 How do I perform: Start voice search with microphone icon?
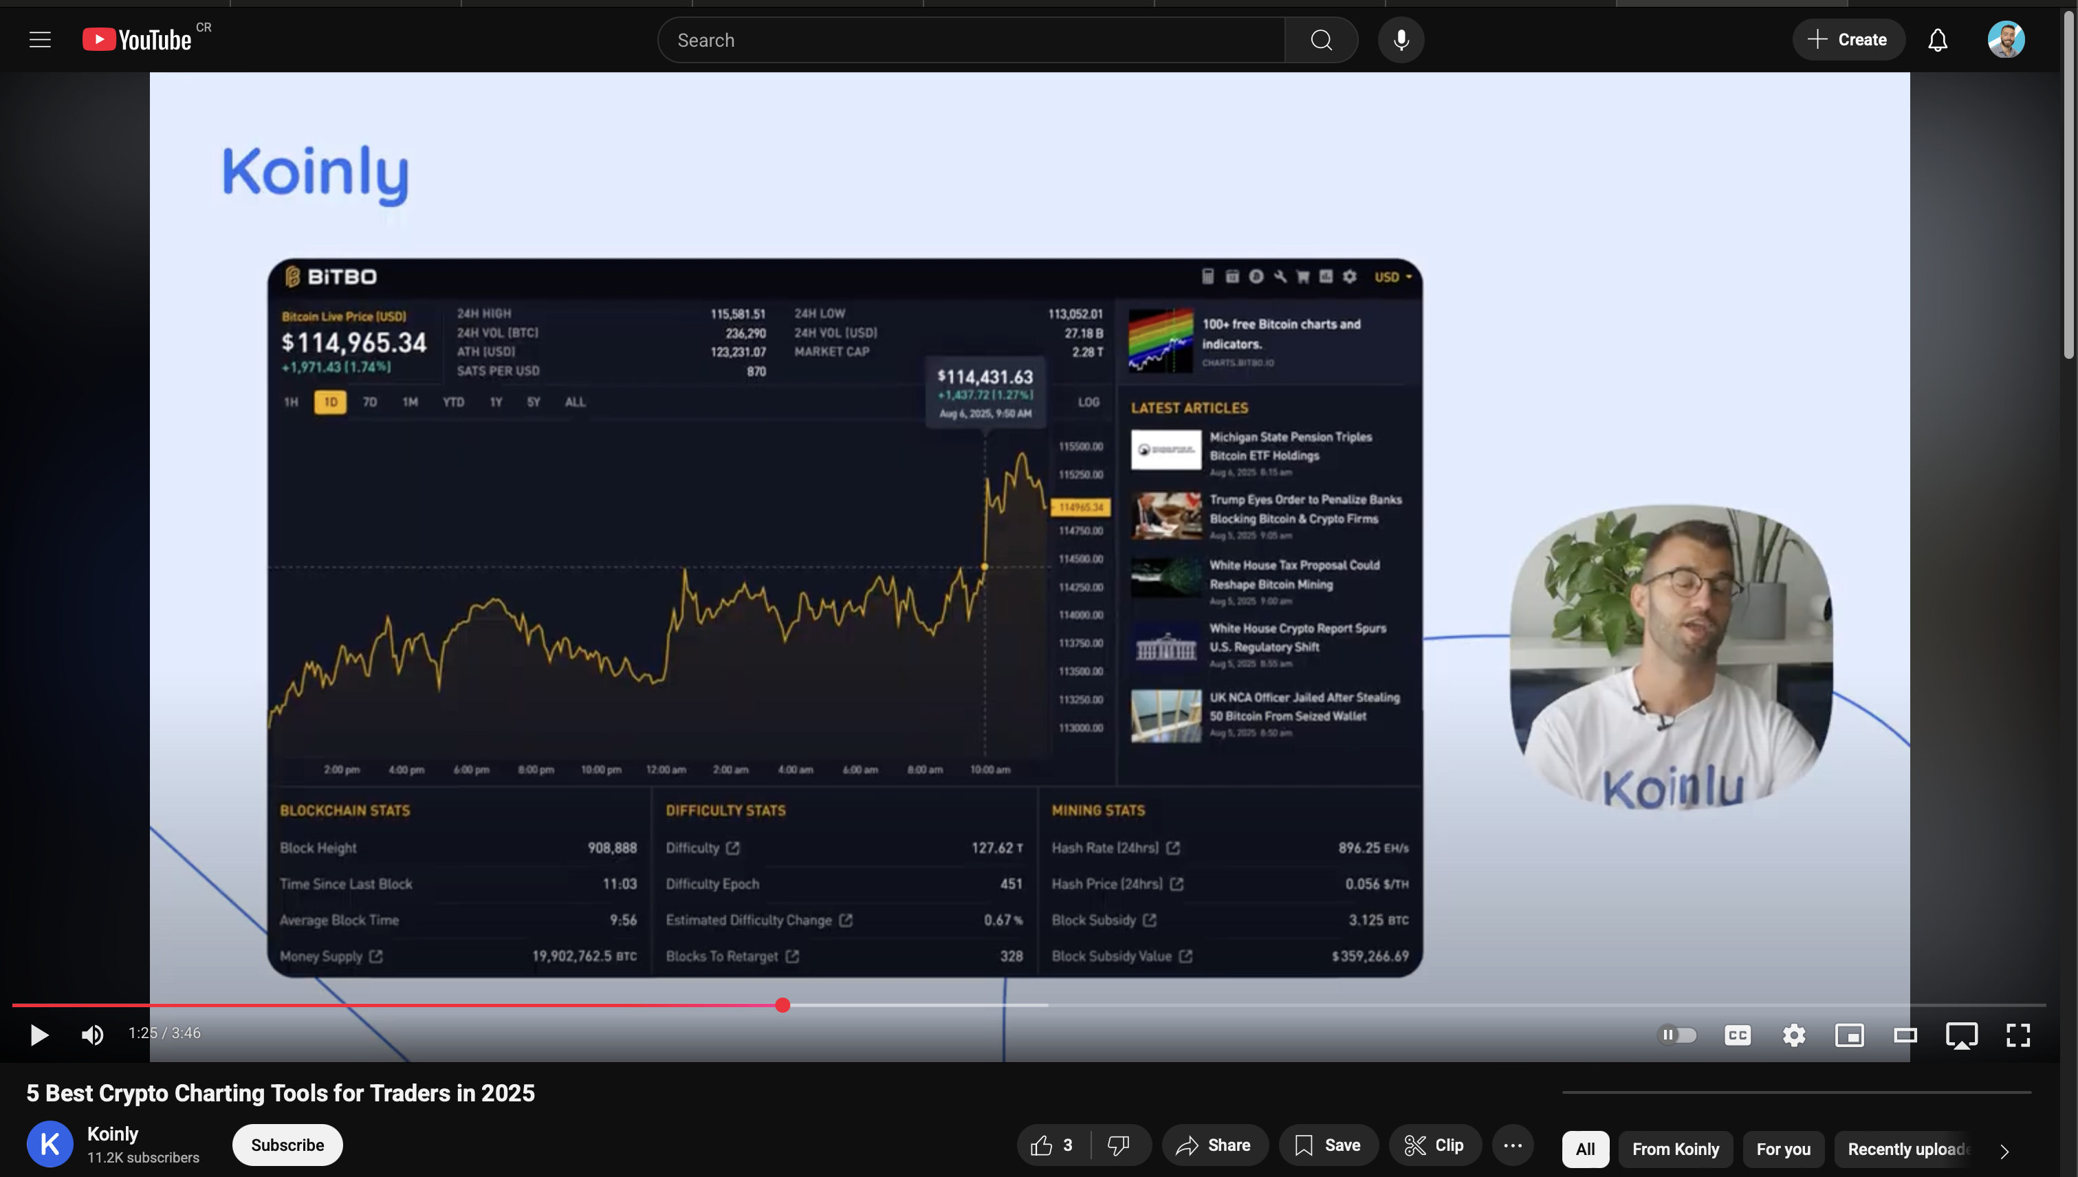(1401, 40)
